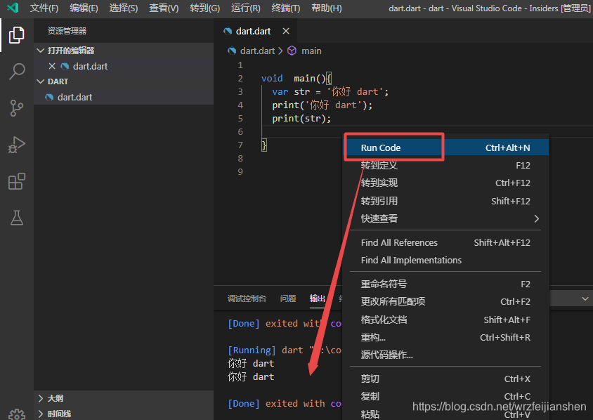Open the Testing flask icon view
Viewport: 593px width, 420px height.
coord(17,218)
